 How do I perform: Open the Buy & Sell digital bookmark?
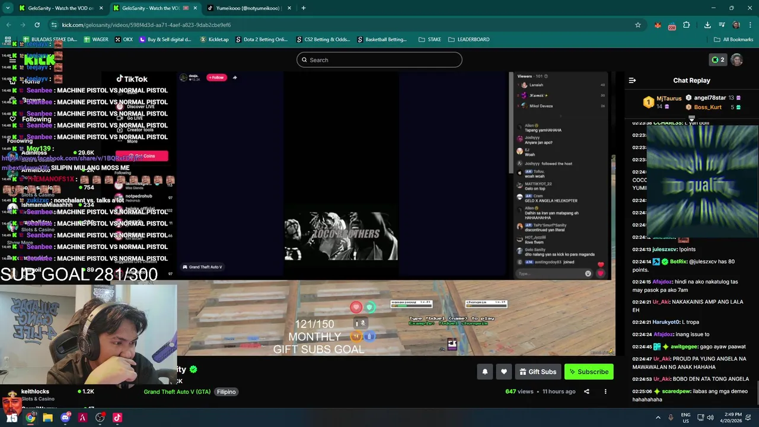click(165, 40)
